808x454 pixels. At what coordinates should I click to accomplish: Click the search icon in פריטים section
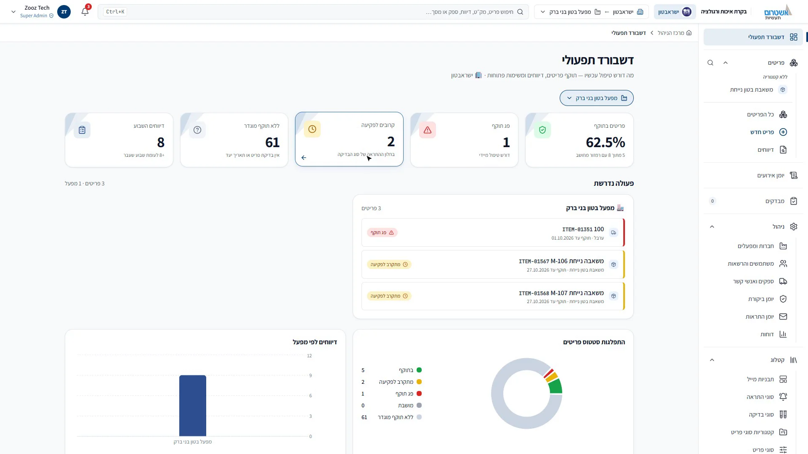pos(710,63)
